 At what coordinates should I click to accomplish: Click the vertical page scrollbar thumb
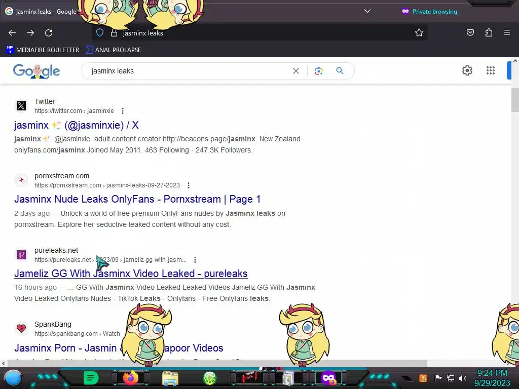[x=515, y=100]
